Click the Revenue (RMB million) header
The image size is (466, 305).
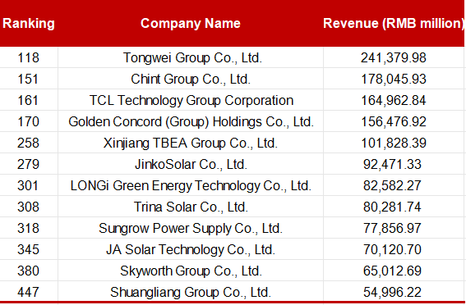394,24
